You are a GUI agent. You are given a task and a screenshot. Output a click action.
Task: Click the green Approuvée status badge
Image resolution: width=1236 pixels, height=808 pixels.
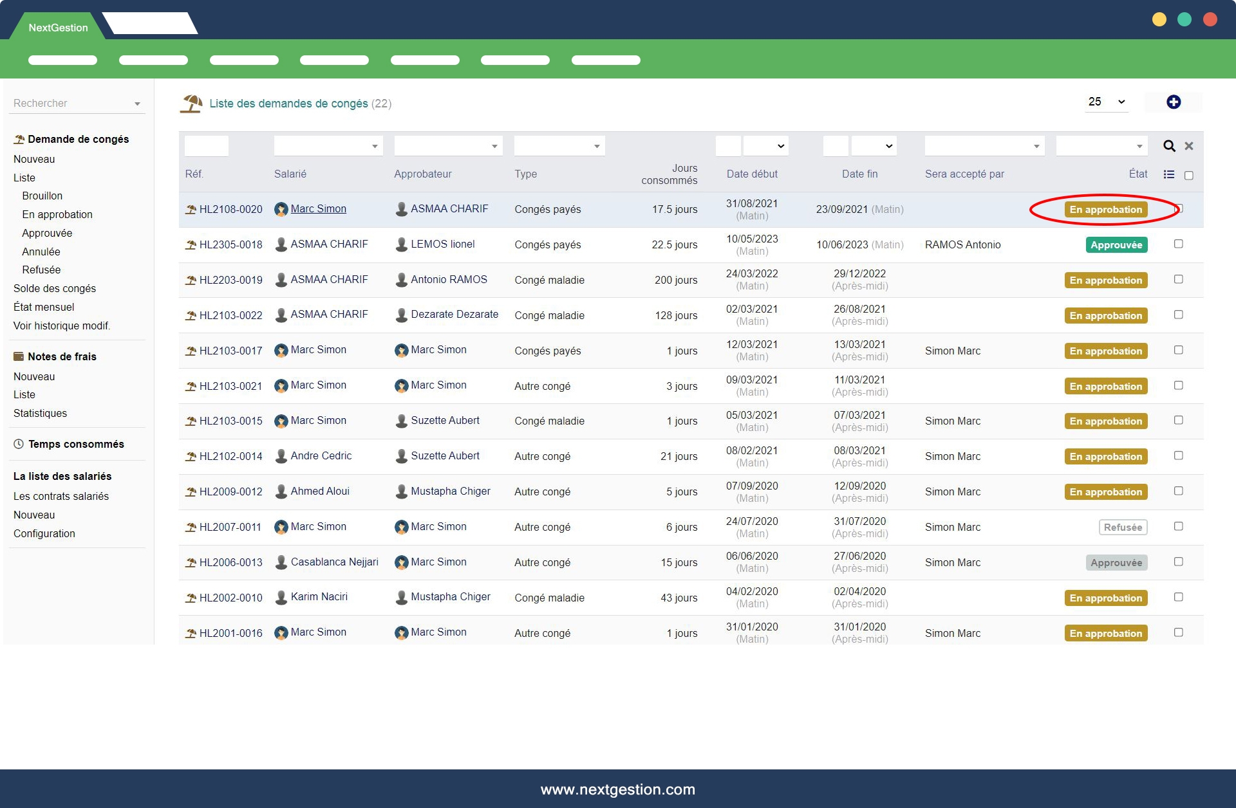point(1116,244)
